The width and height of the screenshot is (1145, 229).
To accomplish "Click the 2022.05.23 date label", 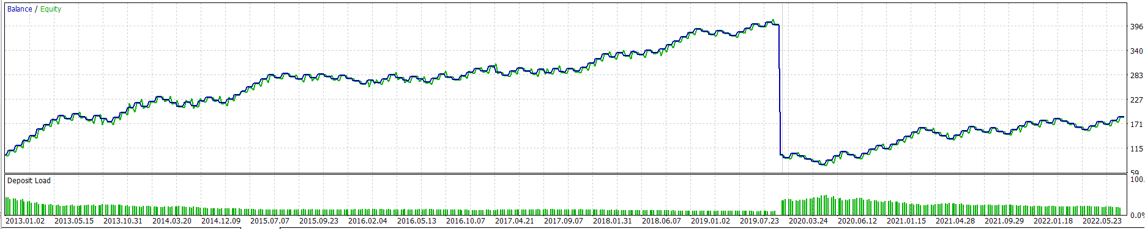I will click(x=1102, y=221).
